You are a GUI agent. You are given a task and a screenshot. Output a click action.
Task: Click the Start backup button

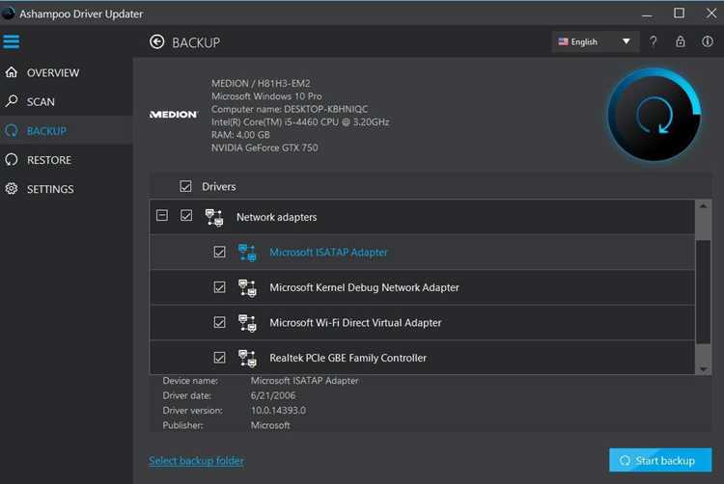coord(660,460)
